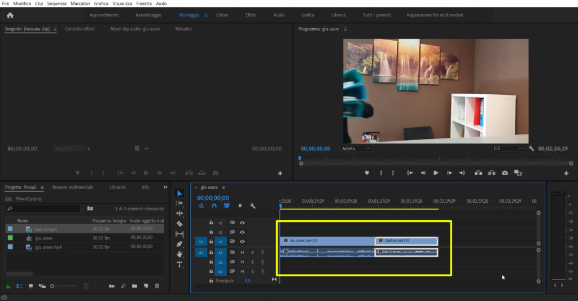The image size is (578, 301).
Task: Click the blue label swatch of Gad ok.mp4
Action: [10, 229]
